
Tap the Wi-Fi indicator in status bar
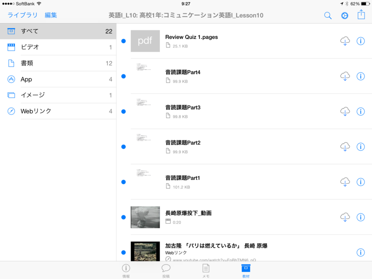[39, 4]
